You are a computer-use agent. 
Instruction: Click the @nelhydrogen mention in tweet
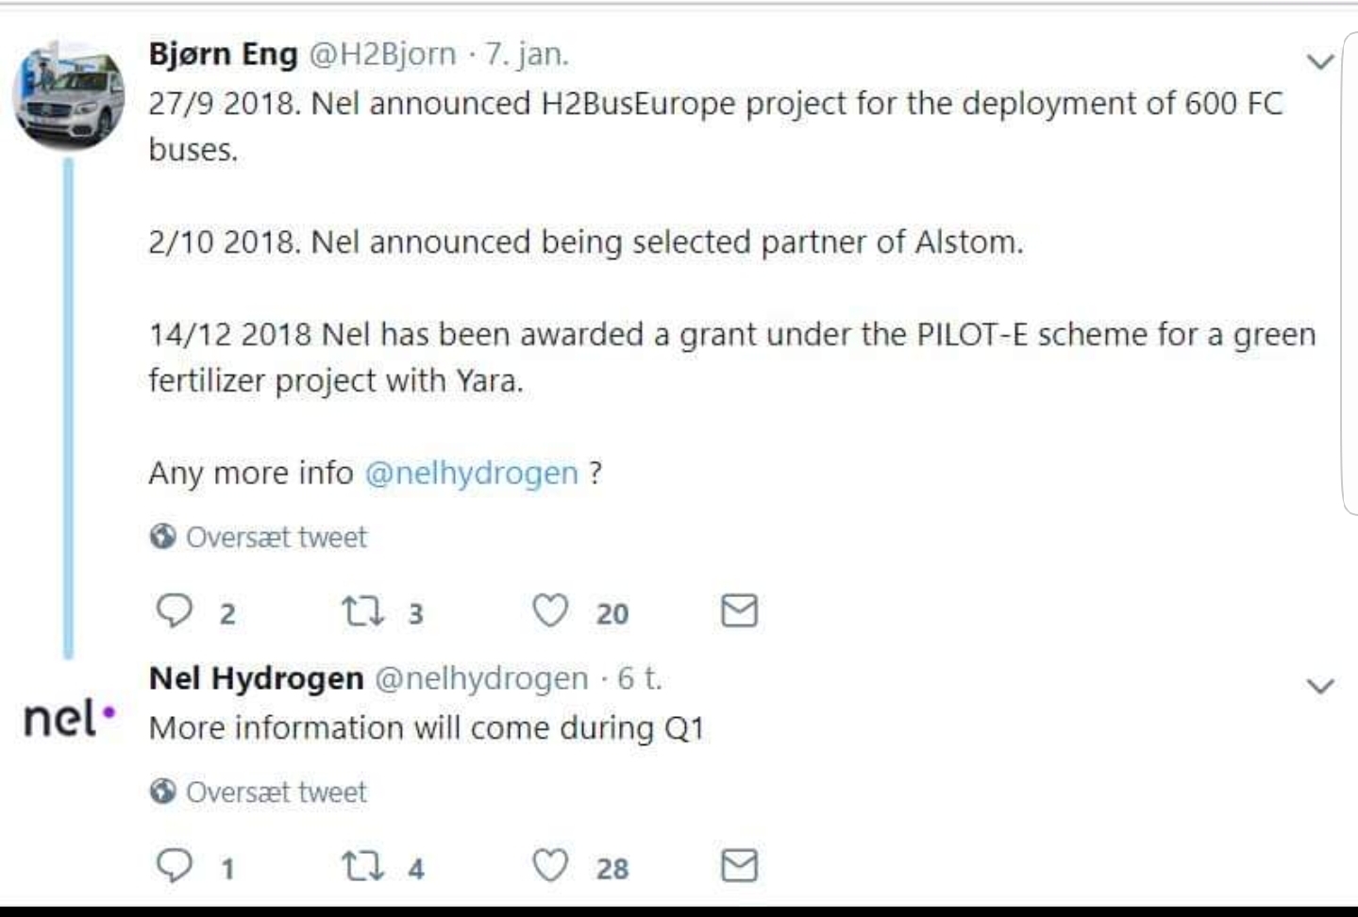471,473
